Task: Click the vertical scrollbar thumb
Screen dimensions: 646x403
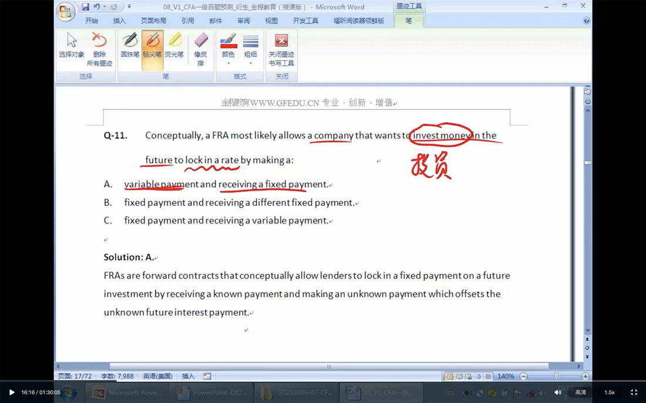Action: click(x=587, y=163)
